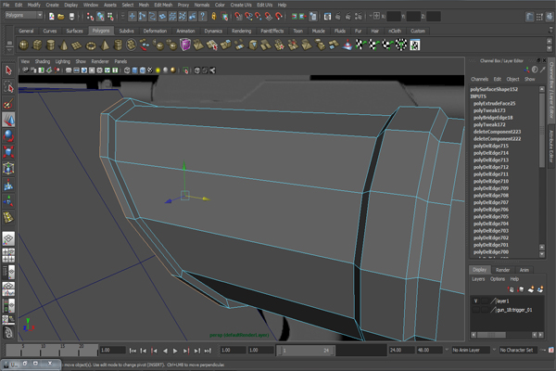Screen dimensions: 556x371
Task: Select the Universal Manipulator tool
Action: (8, 168)
